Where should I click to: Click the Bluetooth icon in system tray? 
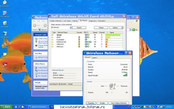(155, 107)
